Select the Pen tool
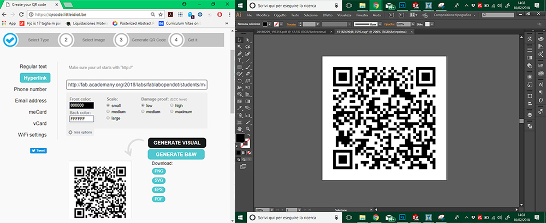Viewport: 546px width, 223px height. click(240, 54)
